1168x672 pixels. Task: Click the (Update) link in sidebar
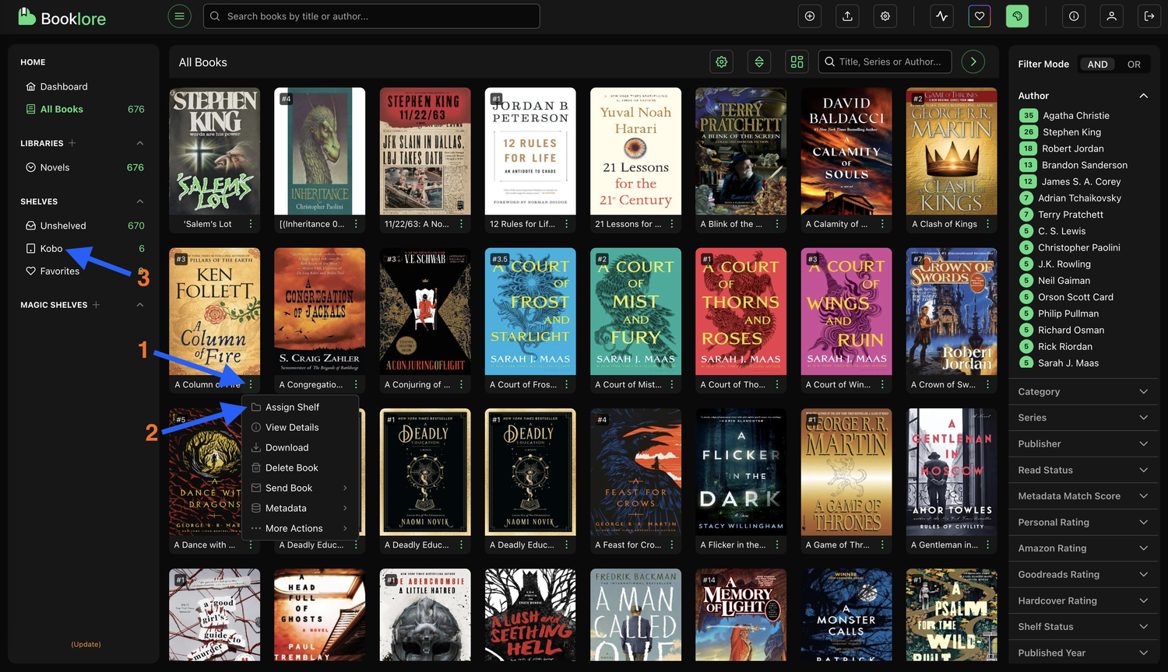(86, 644)
